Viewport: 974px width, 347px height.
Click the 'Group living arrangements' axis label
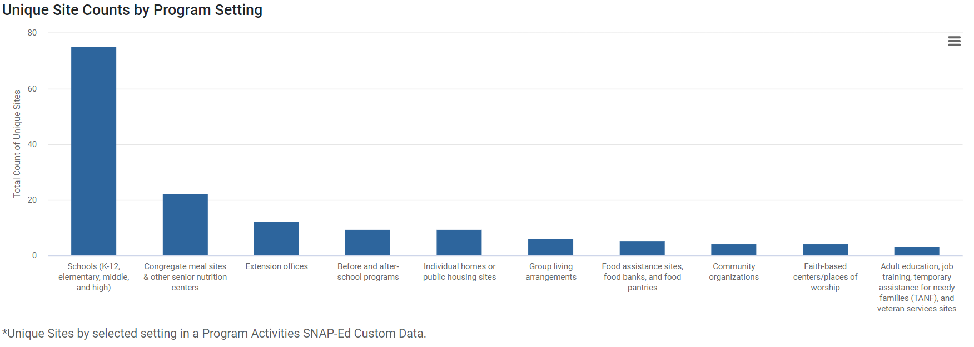point(551,271)
